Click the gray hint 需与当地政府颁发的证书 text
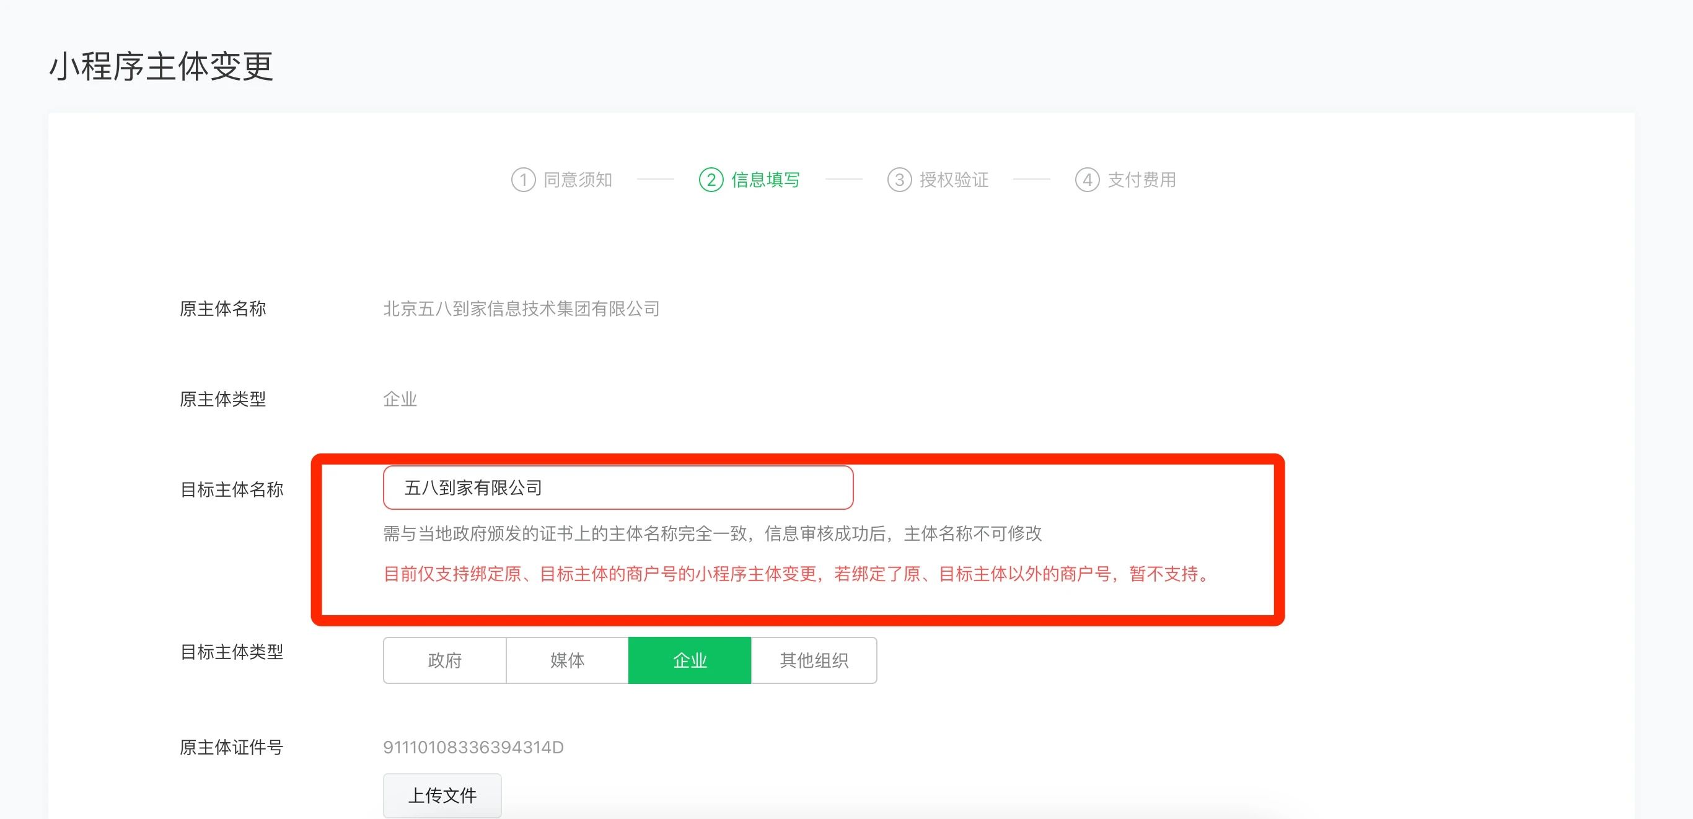The image size is (1693, 819). (x=713, y=533)
